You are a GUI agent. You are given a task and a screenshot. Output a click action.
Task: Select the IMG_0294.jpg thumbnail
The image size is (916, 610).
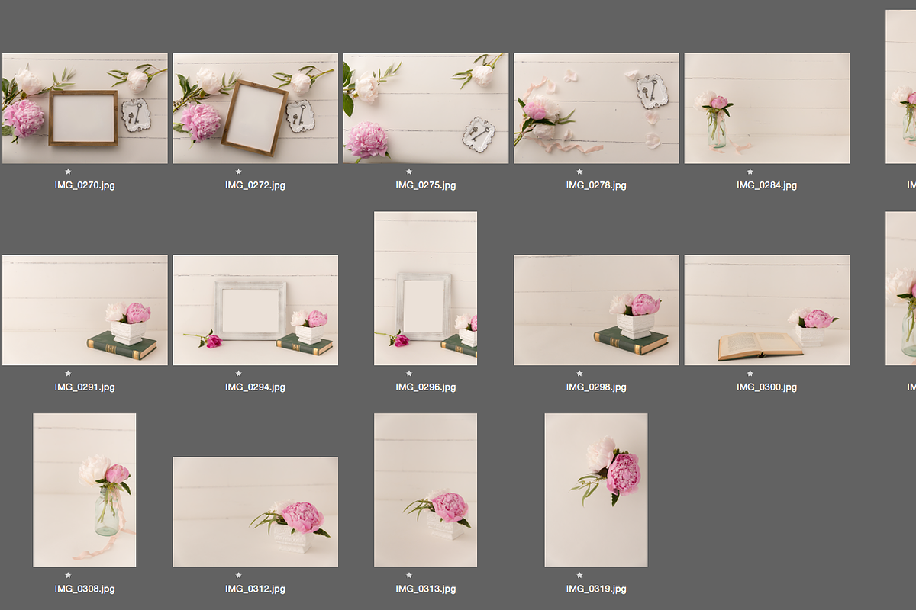pos(255,310)
